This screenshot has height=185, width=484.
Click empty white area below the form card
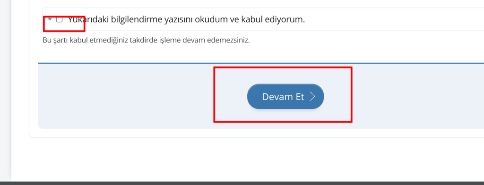tap(247, 159)
